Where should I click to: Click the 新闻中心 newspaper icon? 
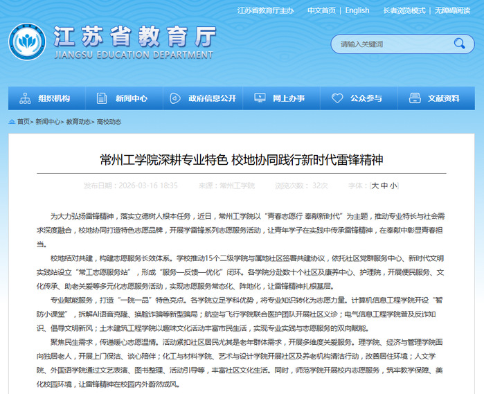101,98
